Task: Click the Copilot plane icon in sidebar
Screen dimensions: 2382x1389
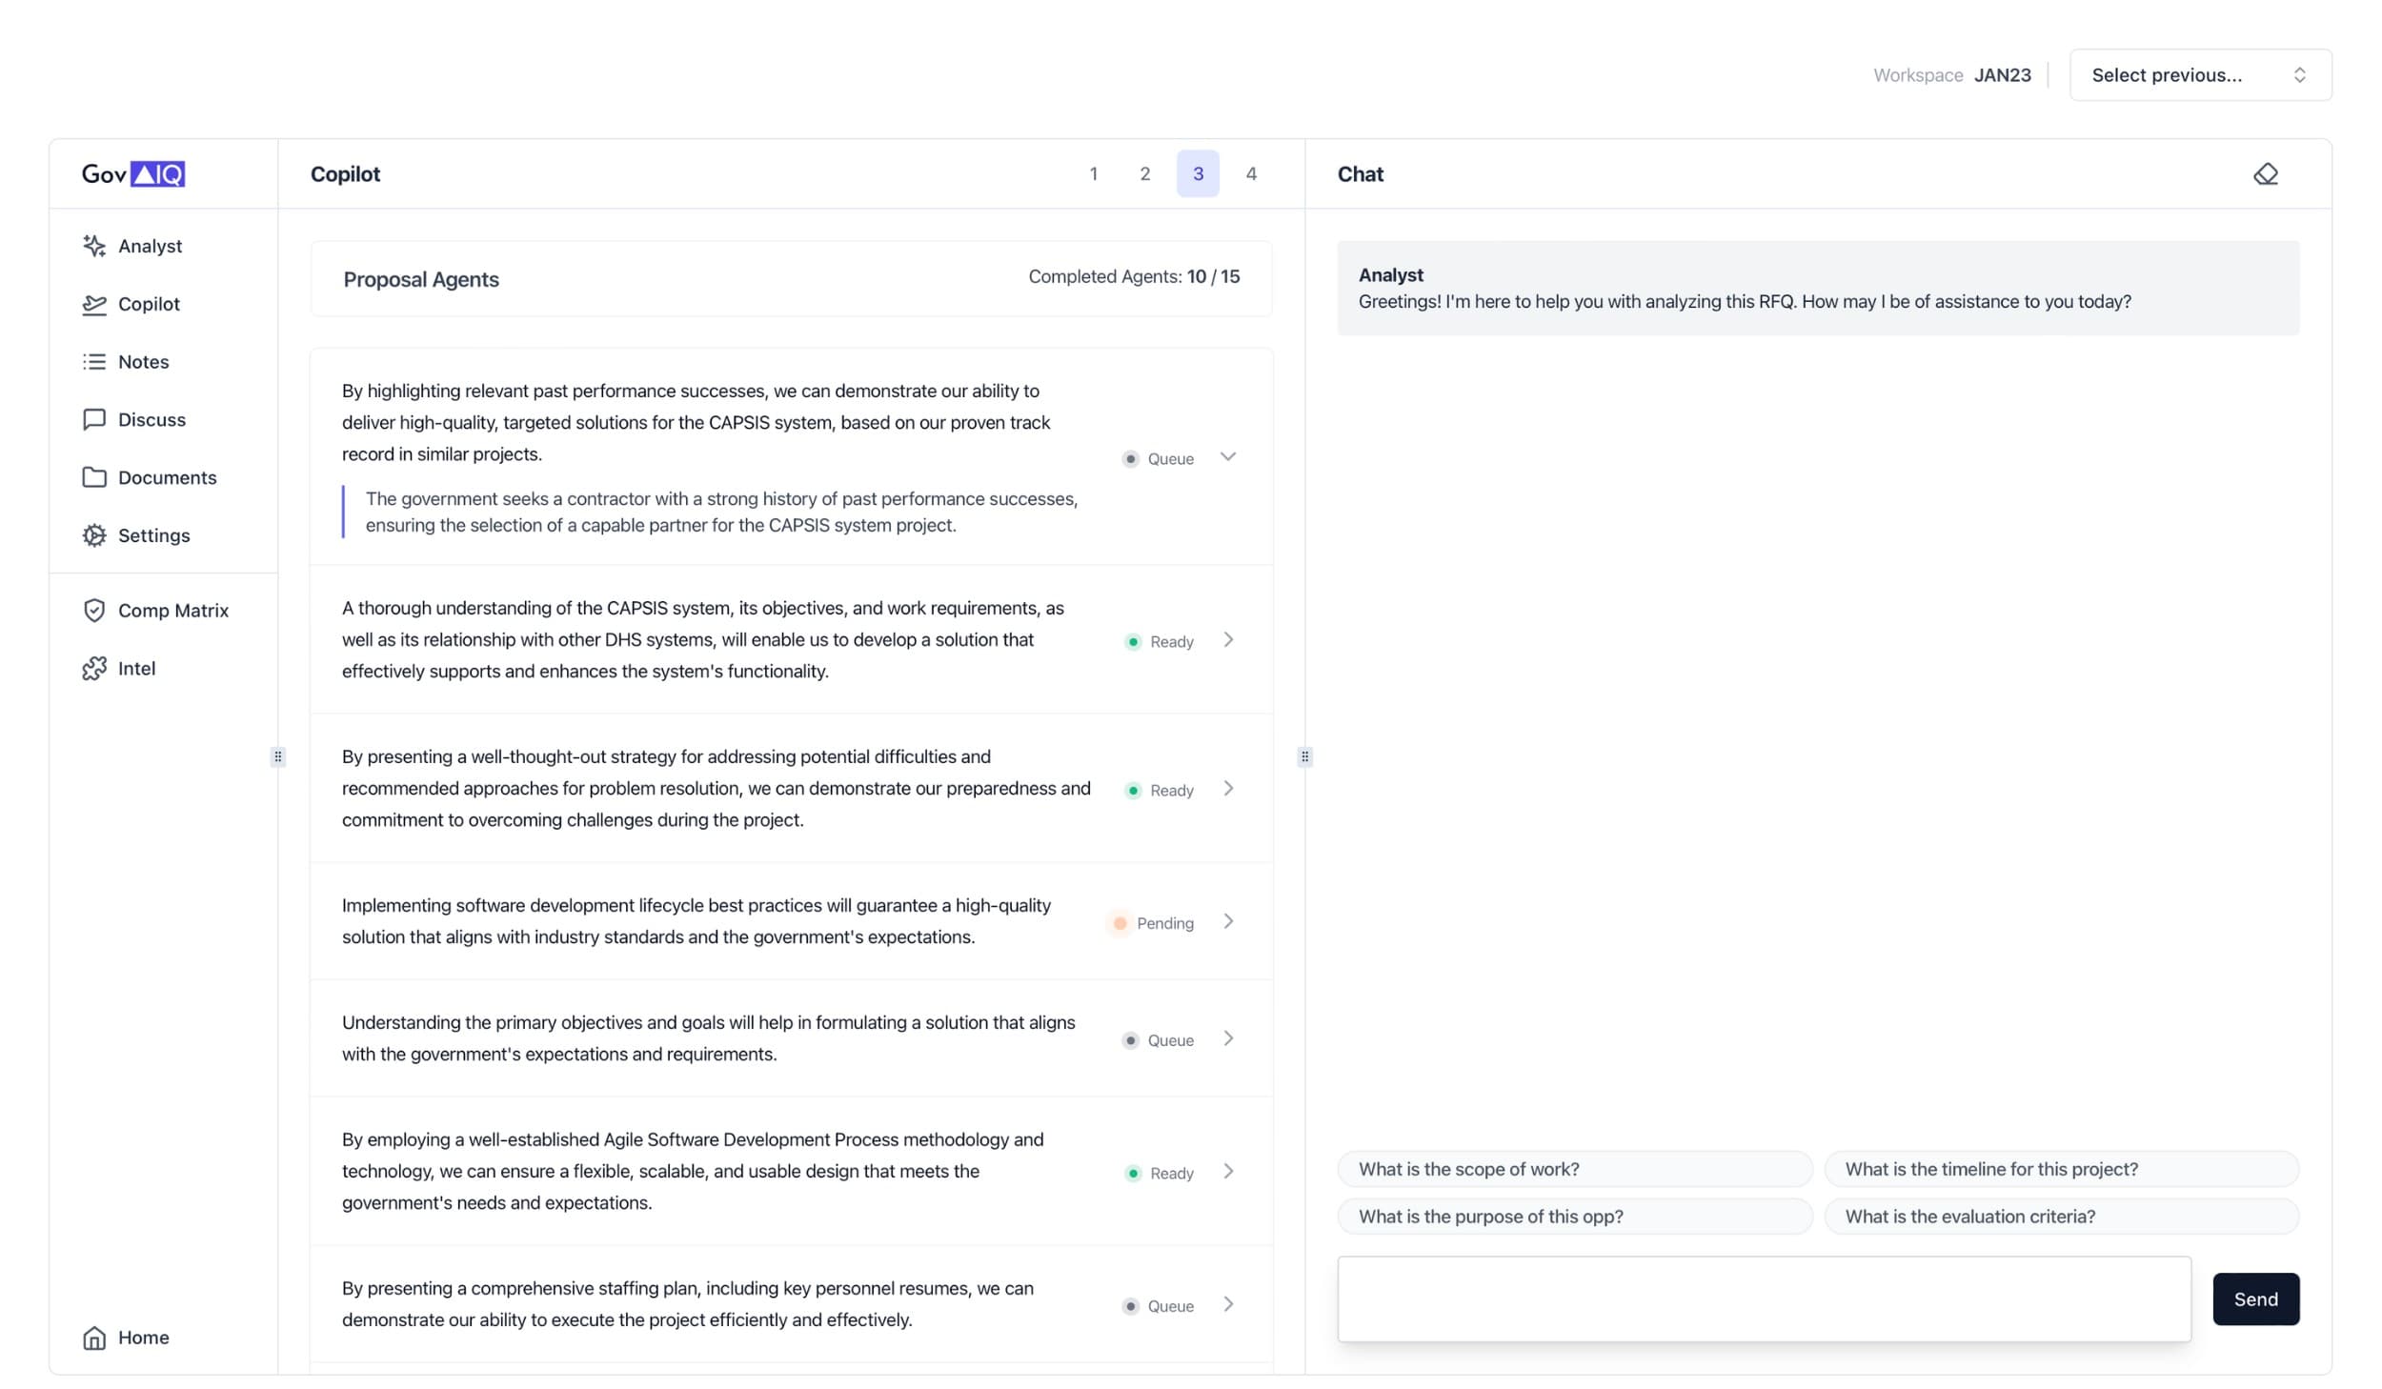Action: (93, 304)
